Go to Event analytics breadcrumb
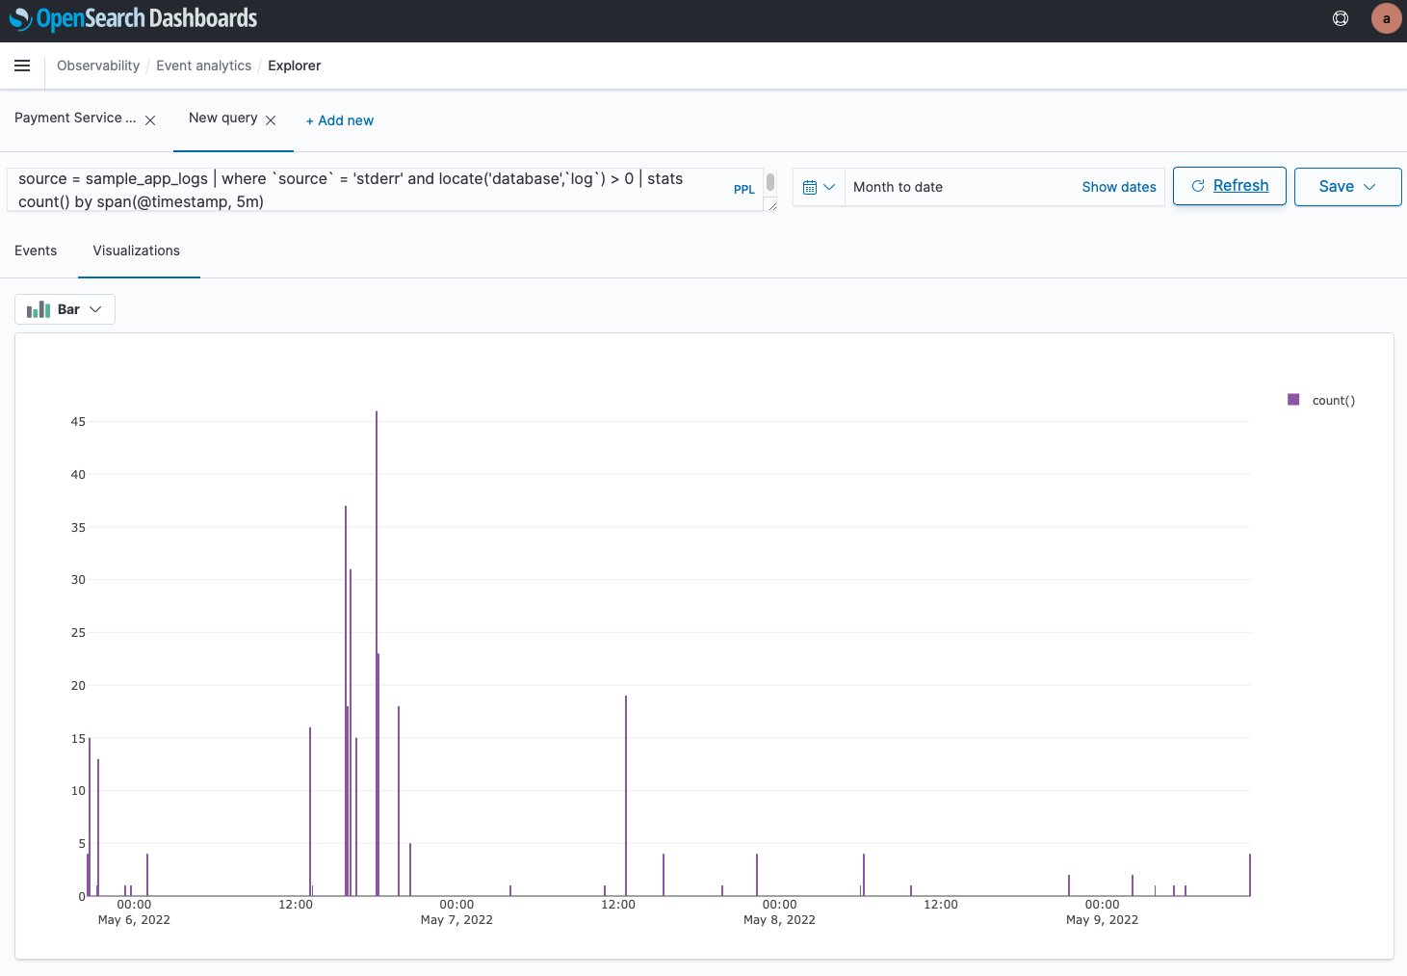This screenshot has height=976, width=1407. [204, 66]
